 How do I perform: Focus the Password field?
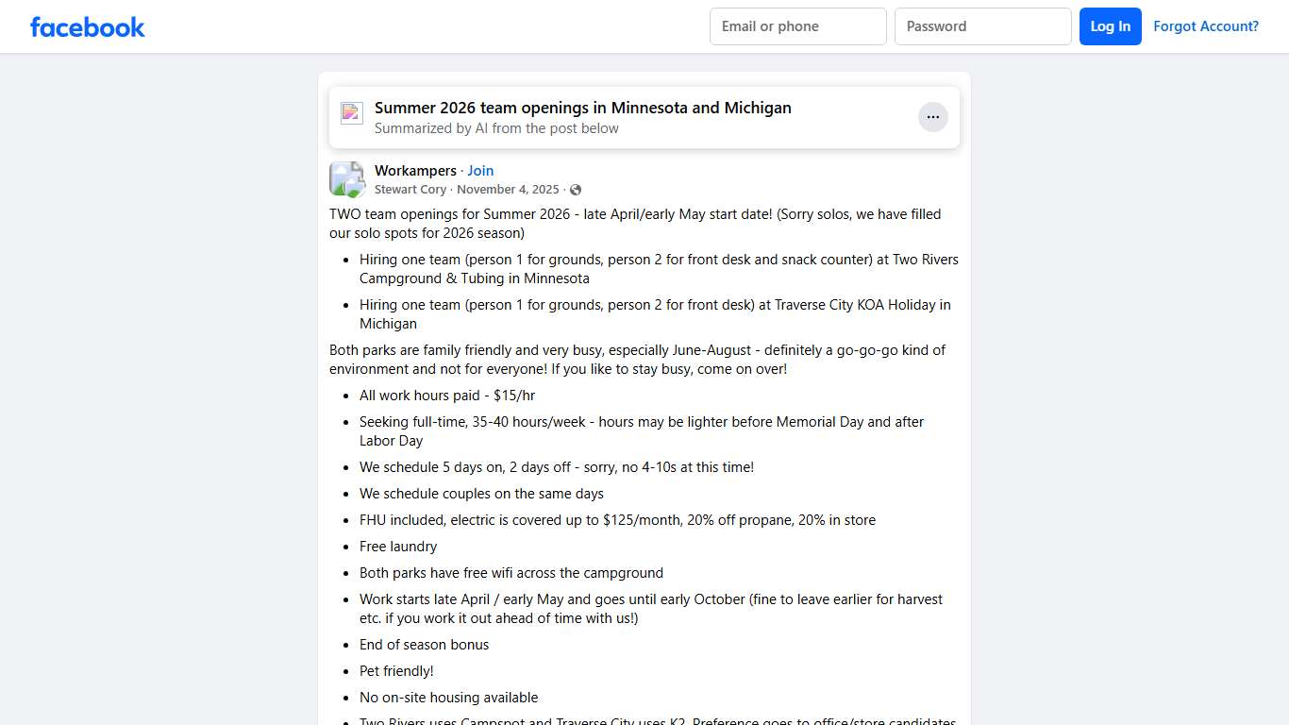click(982, 26)
